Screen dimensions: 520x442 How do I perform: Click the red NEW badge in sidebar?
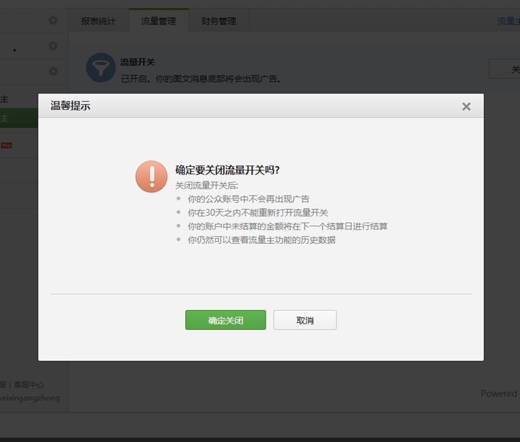(6, 145)
